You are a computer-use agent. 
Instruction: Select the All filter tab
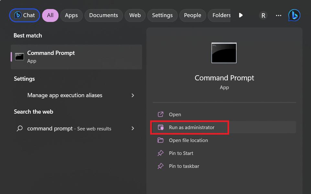pos(50,15)
